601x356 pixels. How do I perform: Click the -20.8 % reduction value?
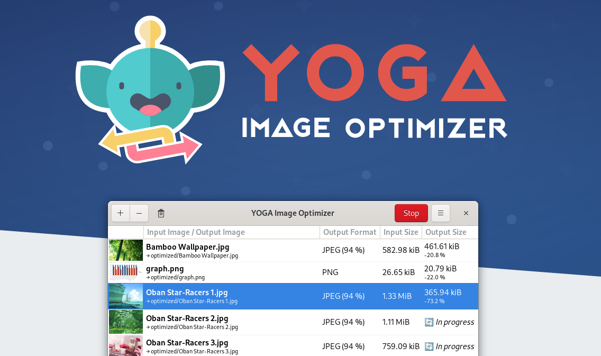(x=435, y=255)
